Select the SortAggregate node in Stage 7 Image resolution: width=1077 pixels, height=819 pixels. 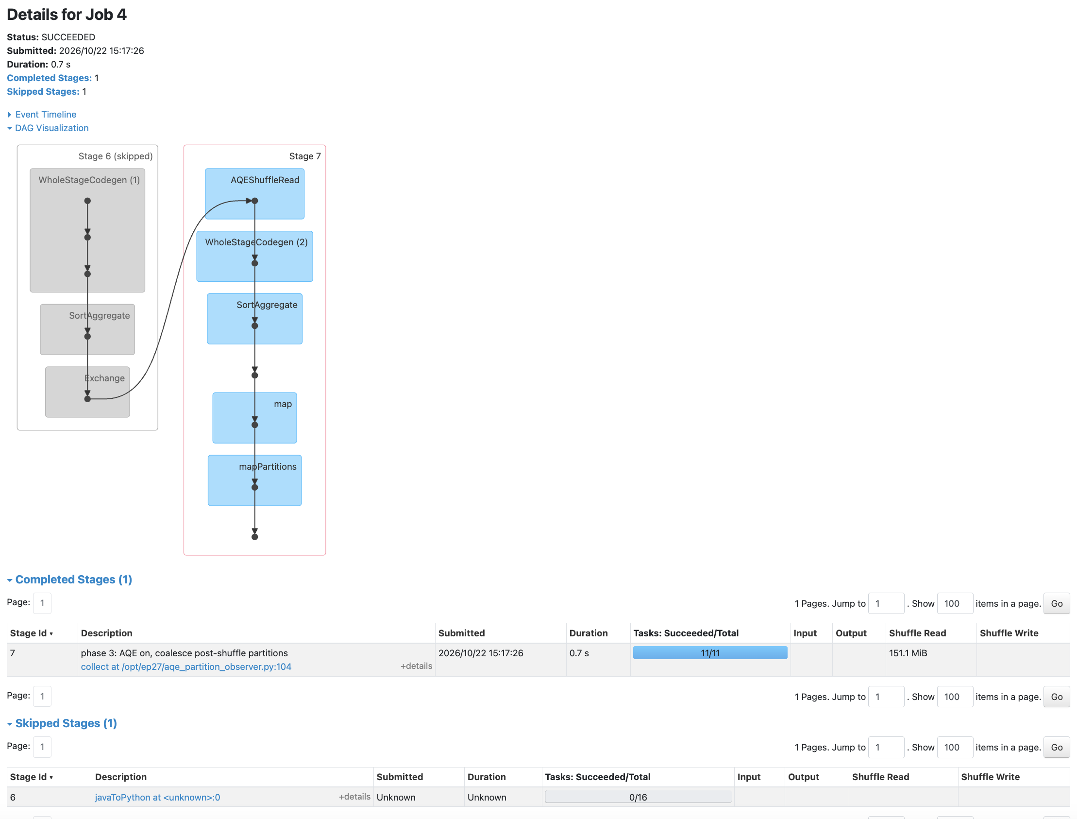click(254, 319)
